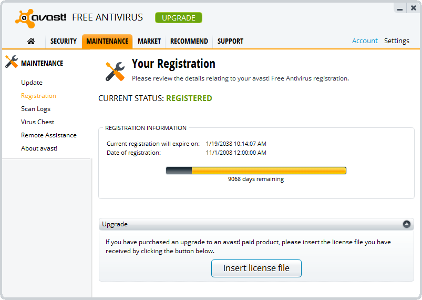The height and width of the screenshot is (300, 422).
Task: Collapse the Upgrade section arrow
Action: pos(406,224)
